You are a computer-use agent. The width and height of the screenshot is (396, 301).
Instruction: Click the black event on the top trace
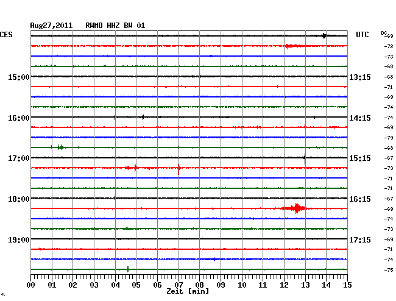point(325,35)
